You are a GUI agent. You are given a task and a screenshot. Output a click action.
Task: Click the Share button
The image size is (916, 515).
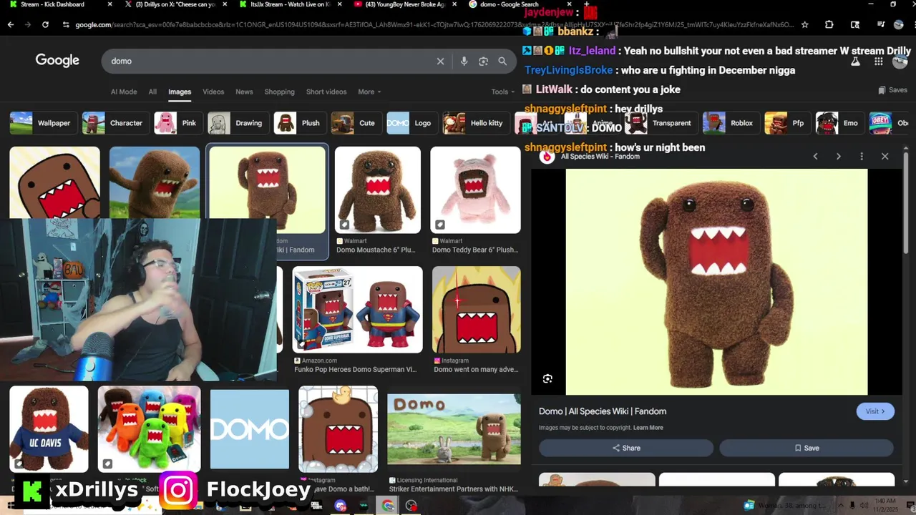tap(626, 448)
